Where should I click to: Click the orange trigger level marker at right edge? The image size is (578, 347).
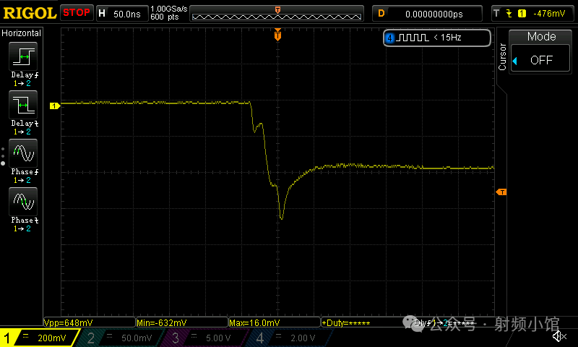[501, 192]
